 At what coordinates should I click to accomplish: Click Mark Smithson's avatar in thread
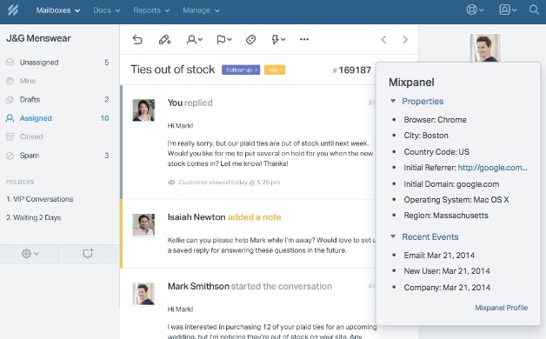[x=143, y=294]
